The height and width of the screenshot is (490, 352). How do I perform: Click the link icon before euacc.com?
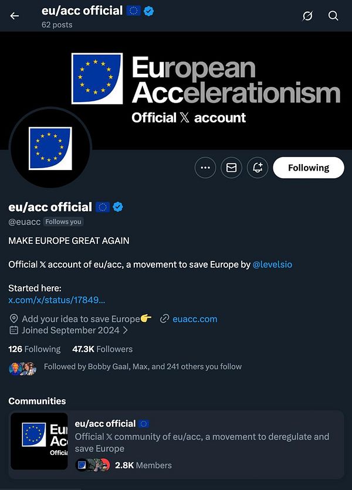click(x=165, y=318)
